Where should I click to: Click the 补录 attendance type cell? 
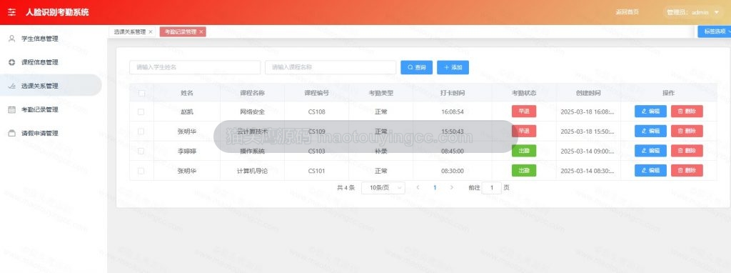coord(381,152)
